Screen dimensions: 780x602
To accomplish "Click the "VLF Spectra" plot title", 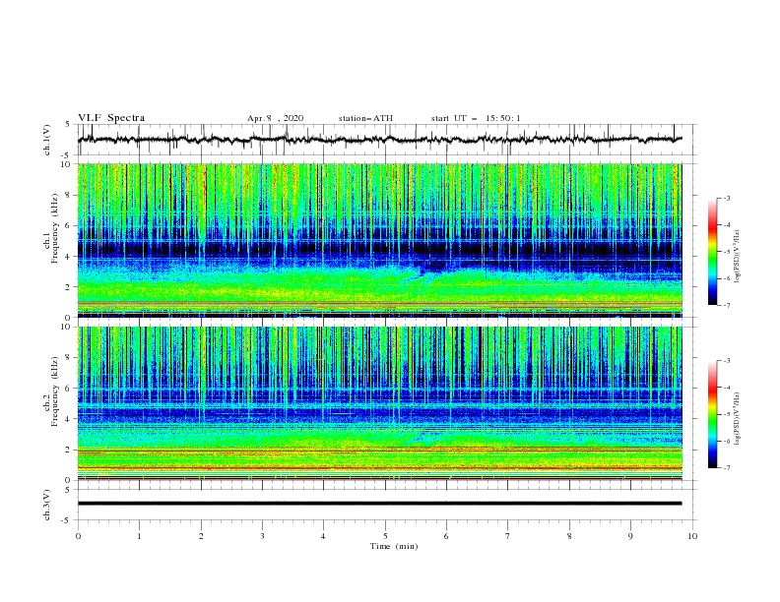I will pos(111,118).
